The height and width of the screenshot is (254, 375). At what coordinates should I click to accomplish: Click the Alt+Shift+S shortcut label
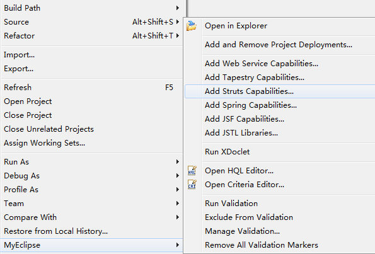click(x=153, y=22)
